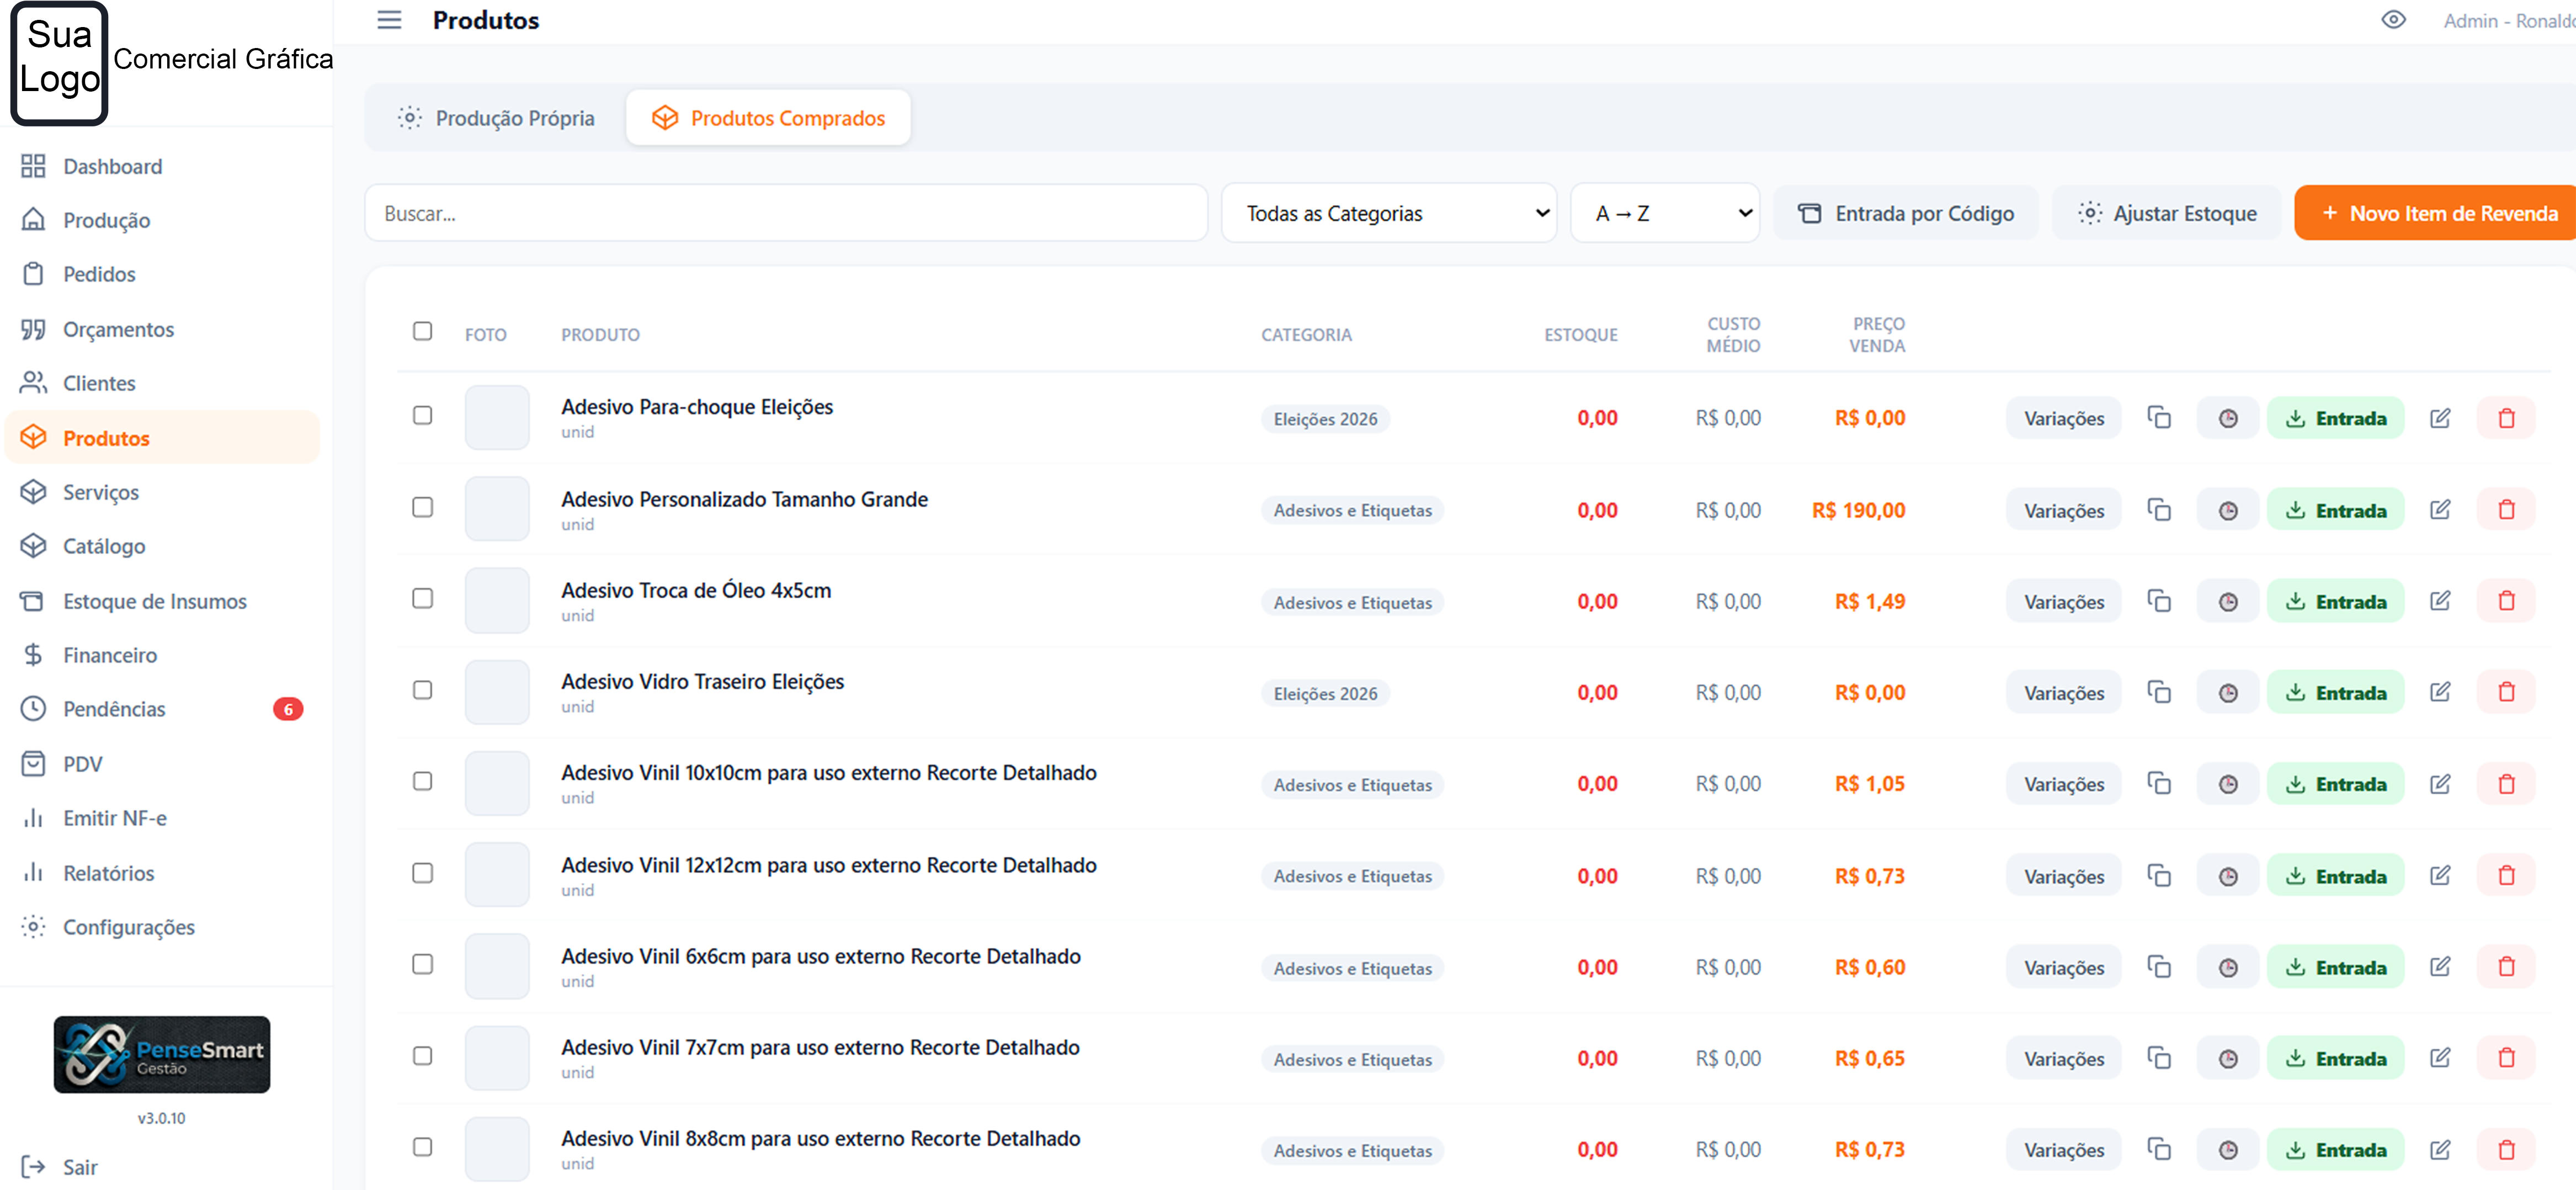This screenshot has height=1190, width=2576.
Task: Expand the A → Z sort dropdown
Action: point(1665,213)
